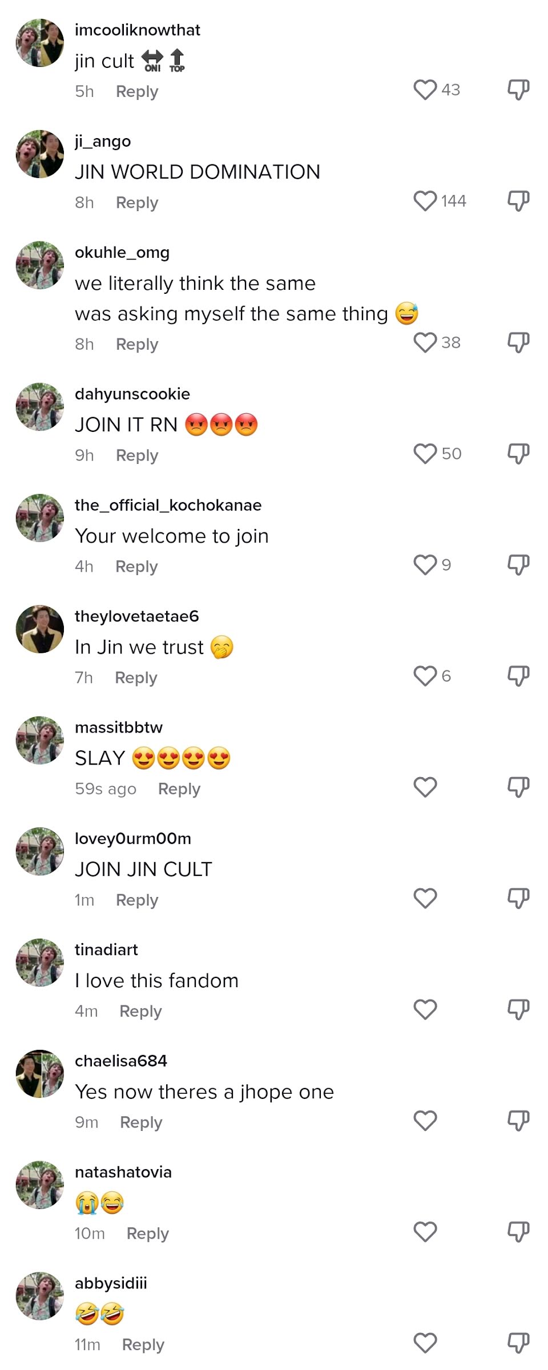
Task: Like the 'Your welcome to join' comment
Action: pyautogui.click(x=425, y=565)
